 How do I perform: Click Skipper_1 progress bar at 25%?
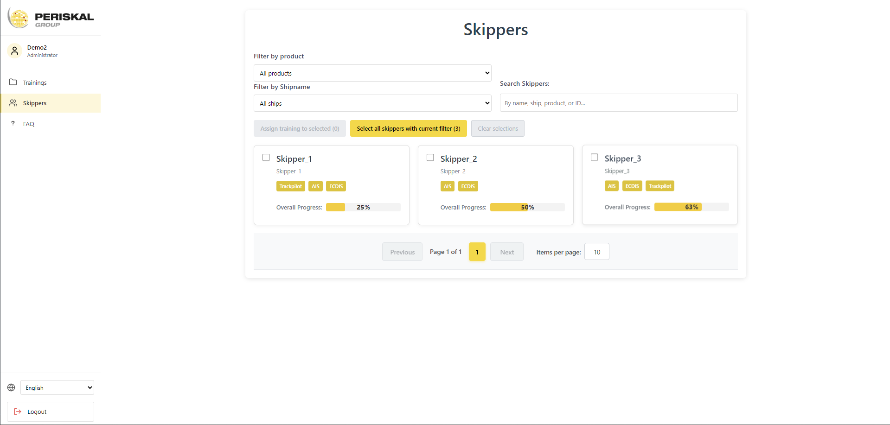tap(363, 207)
